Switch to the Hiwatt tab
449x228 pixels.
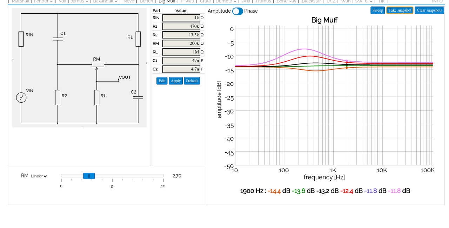pyautogui.click(x=188, y=1)
